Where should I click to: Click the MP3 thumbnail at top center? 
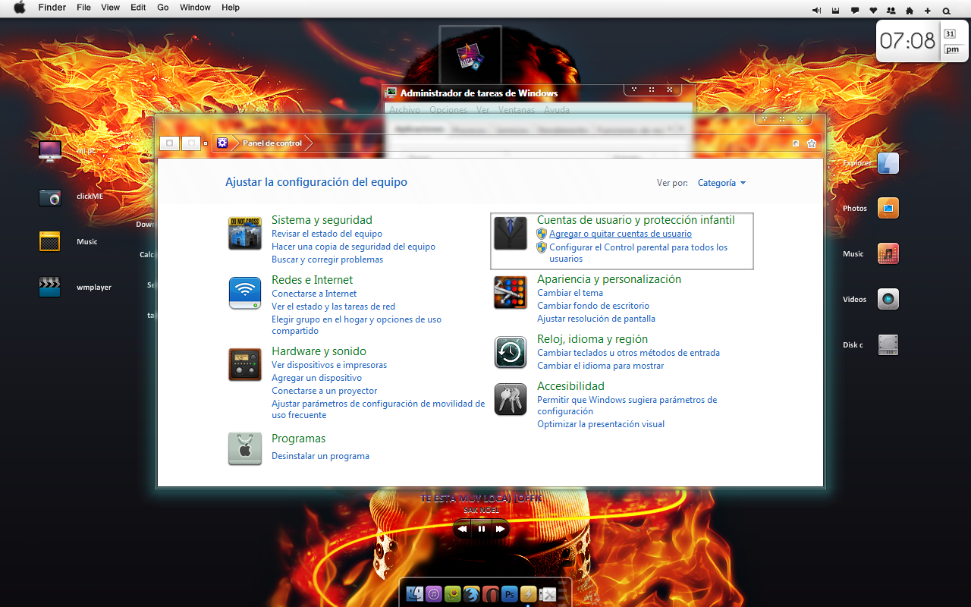point(470,56)
